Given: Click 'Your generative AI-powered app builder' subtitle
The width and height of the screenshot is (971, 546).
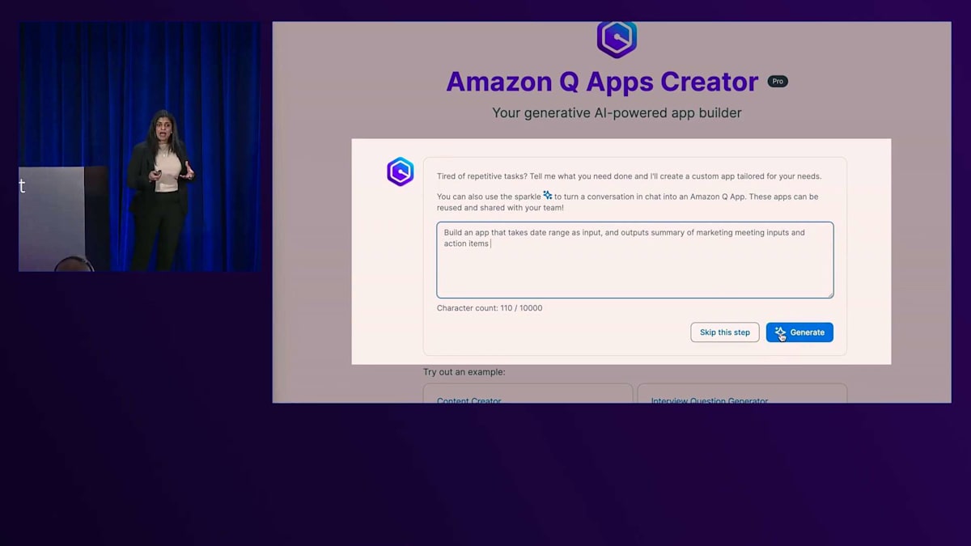Looking at the screenshot, I should [617, 113].
